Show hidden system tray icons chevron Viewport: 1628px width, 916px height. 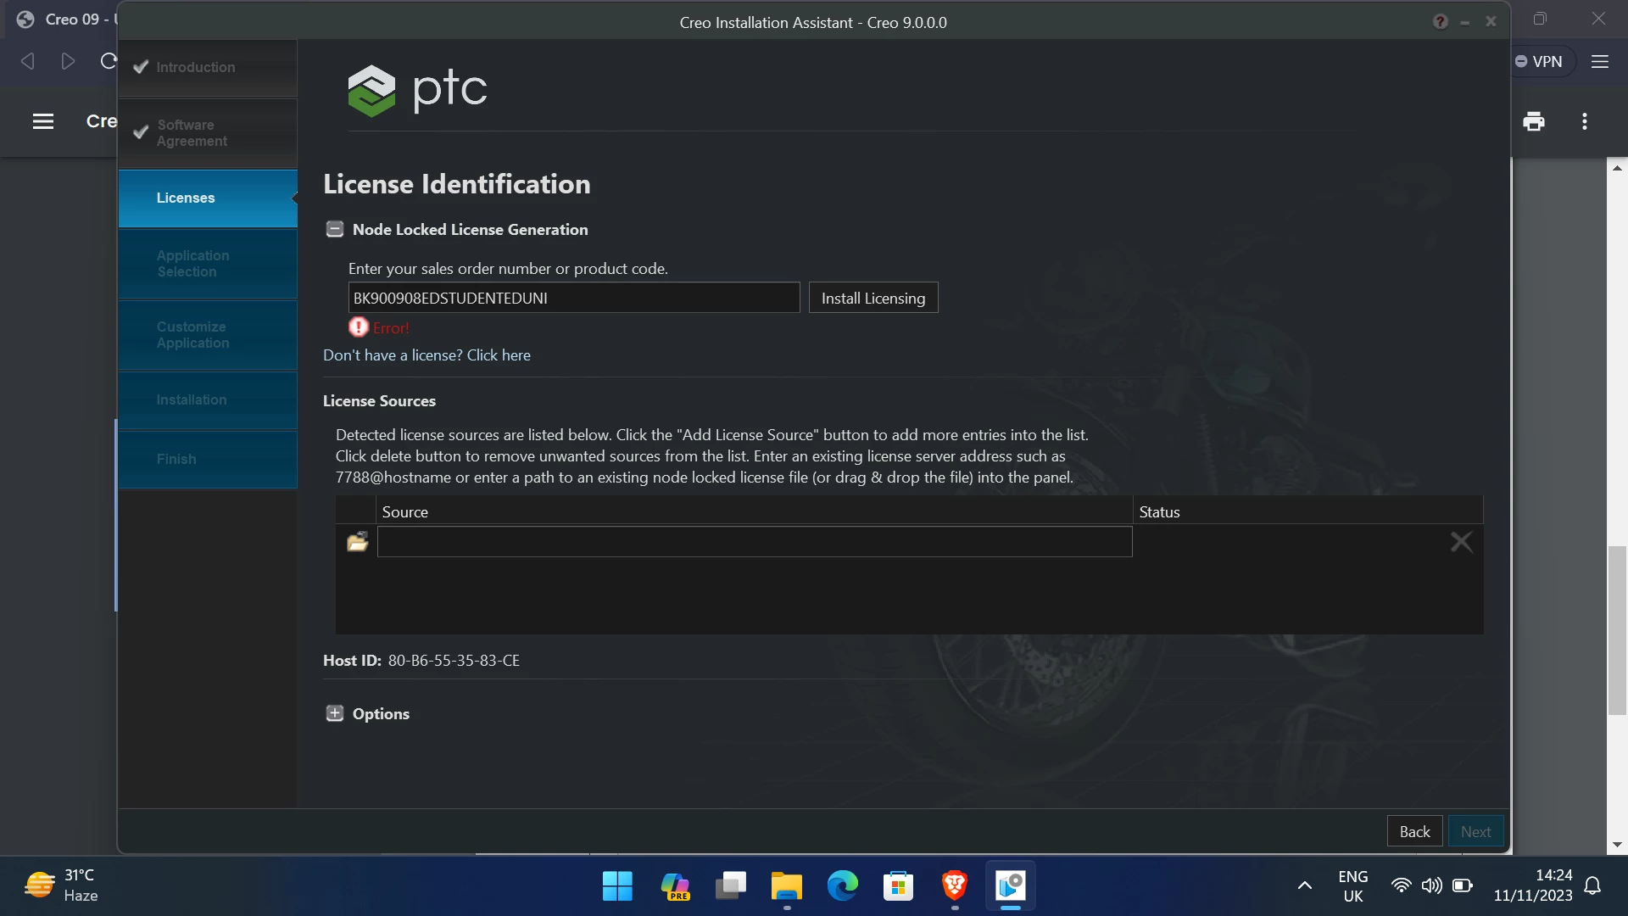(x=1305, y=885)
